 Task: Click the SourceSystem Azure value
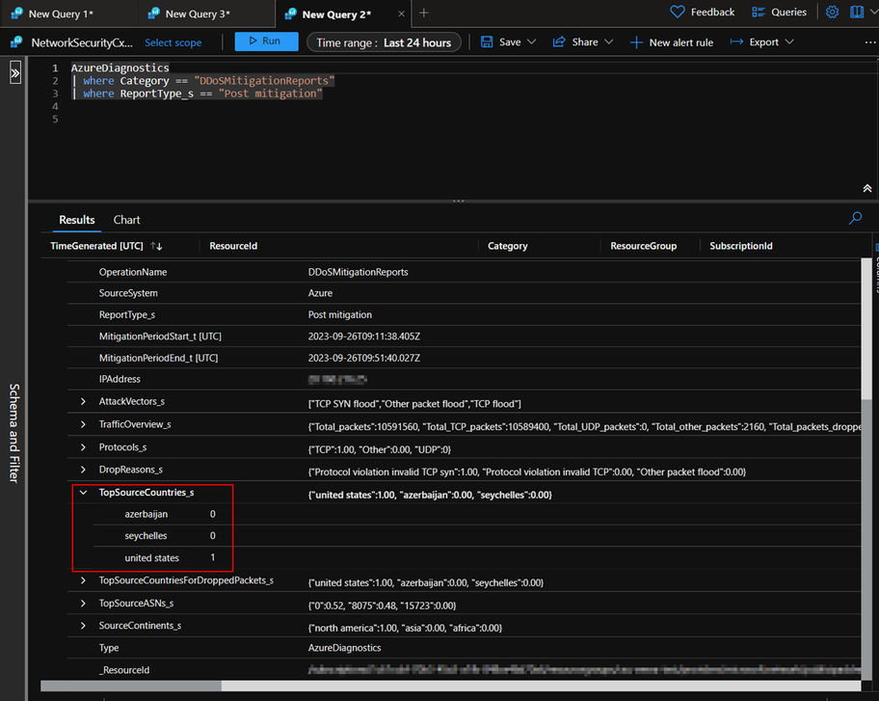click(320, 293)
